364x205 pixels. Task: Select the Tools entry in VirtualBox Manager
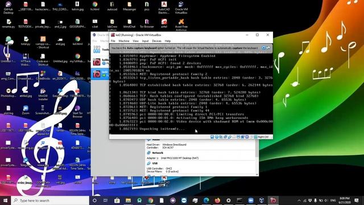click(100, 50)
